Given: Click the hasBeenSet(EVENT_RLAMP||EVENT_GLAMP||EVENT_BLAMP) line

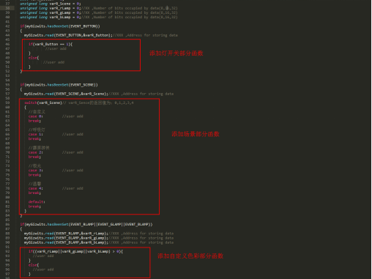Looking at the screenshot, I should point(86,224).
